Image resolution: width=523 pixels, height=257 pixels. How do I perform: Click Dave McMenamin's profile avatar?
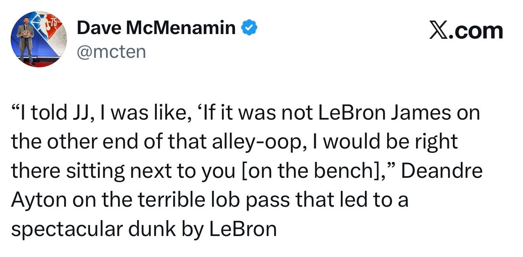38,39
